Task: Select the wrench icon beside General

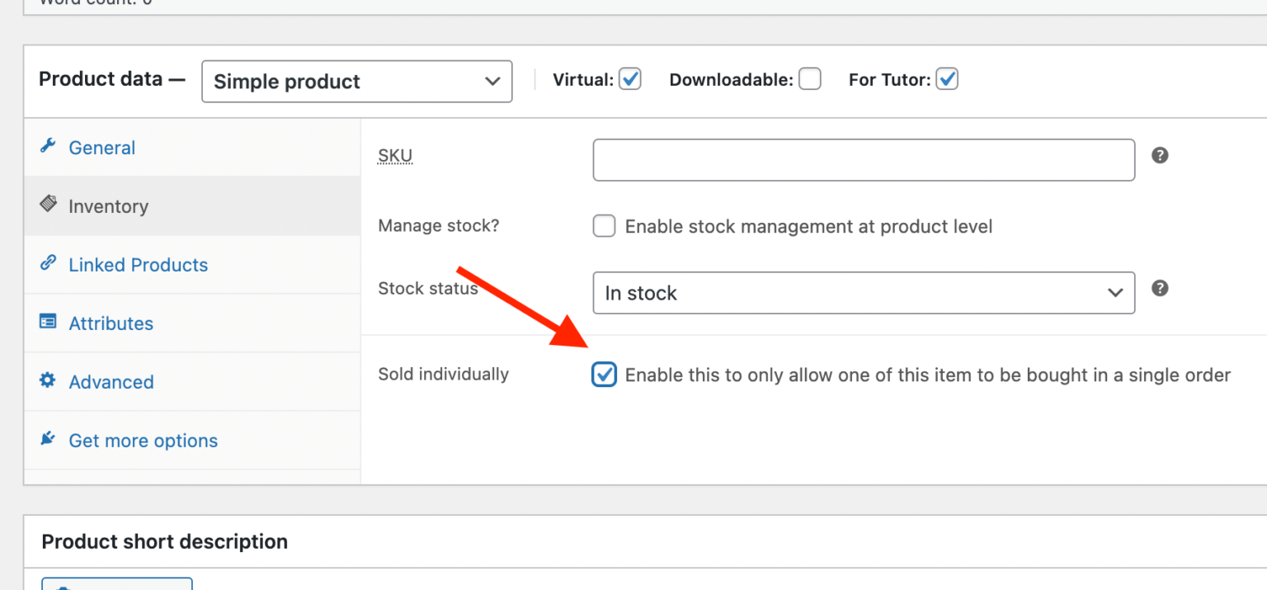Action: pos(49,147)
